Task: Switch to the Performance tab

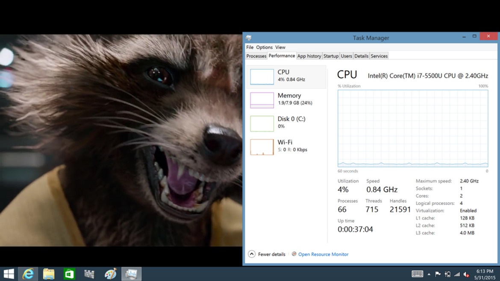Action: tap(282, 56)
